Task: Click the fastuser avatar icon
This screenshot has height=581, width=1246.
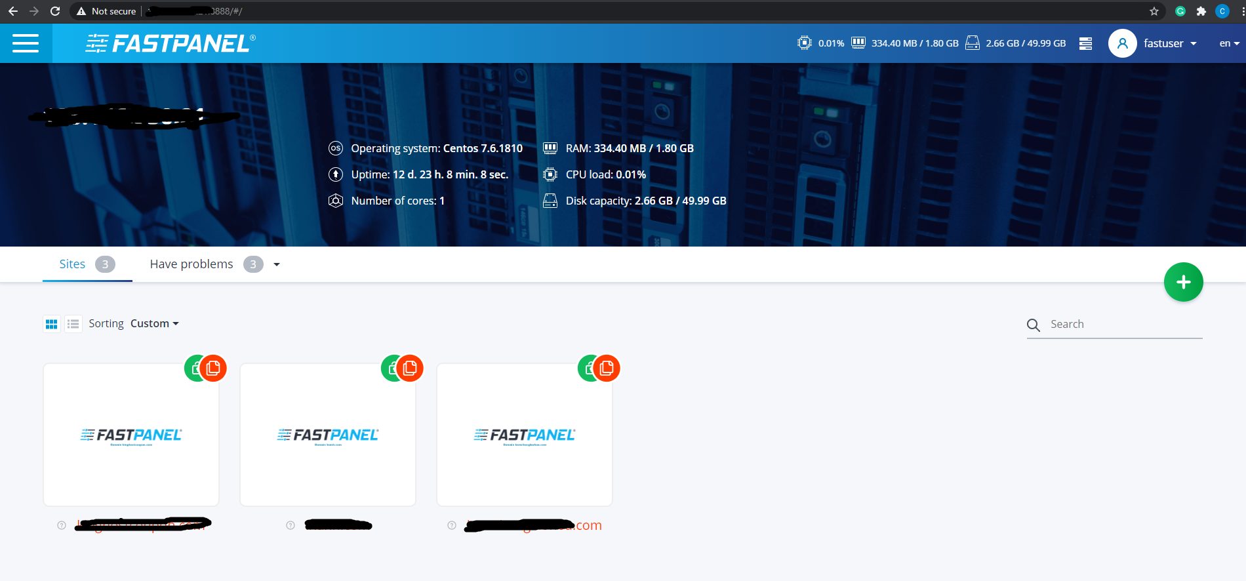Action: point(1122,43)
